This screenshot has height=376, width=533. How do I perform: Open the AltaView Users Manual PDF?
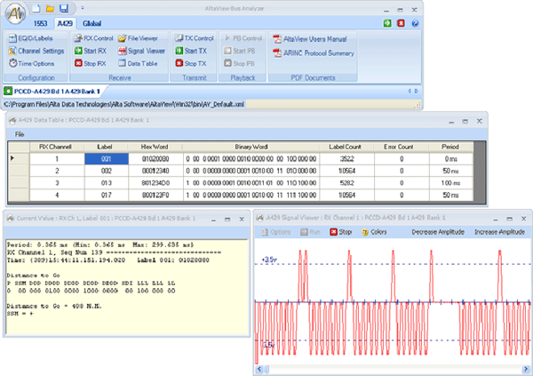(x=315, y=40)
